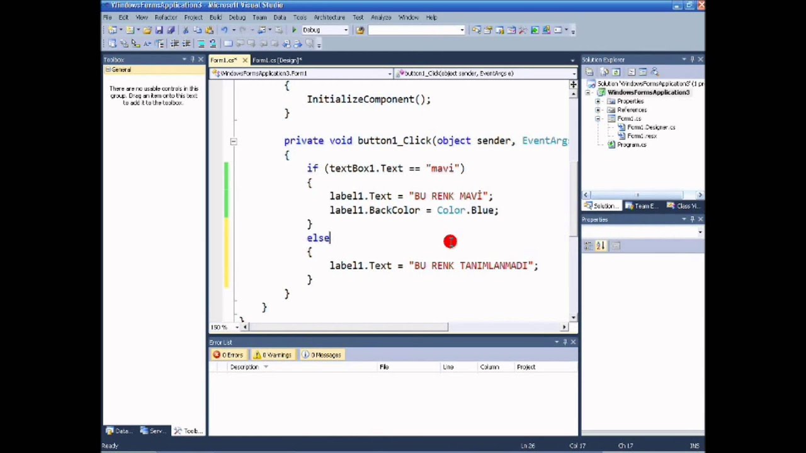Open the Debug configuration dropdown
This screenshot has width=806, height=453.
point(346,30)
